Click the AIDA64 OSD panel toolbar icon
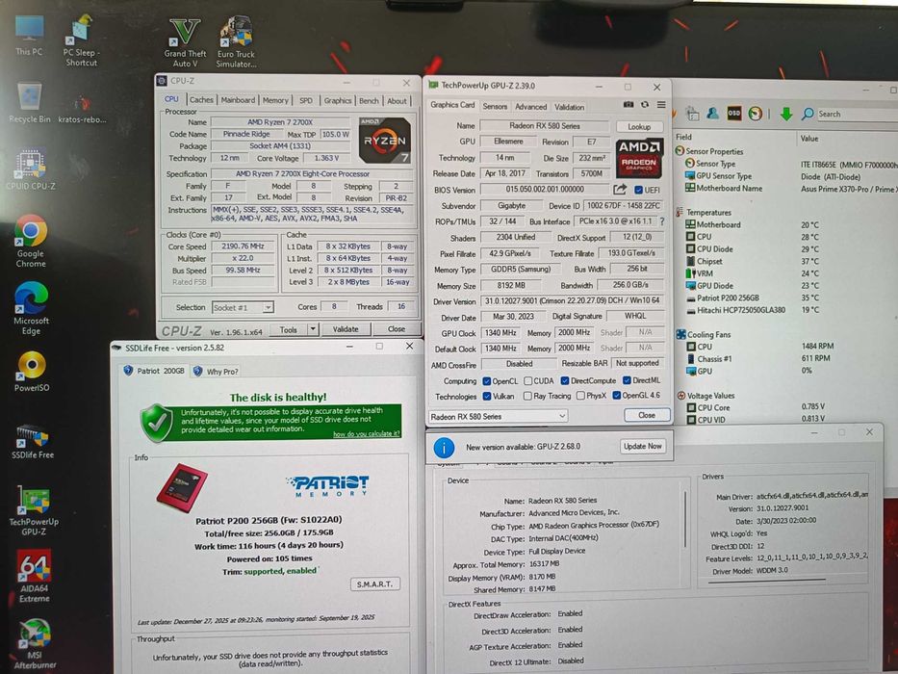This screenshot has width=898, height=674. (733, 114)
